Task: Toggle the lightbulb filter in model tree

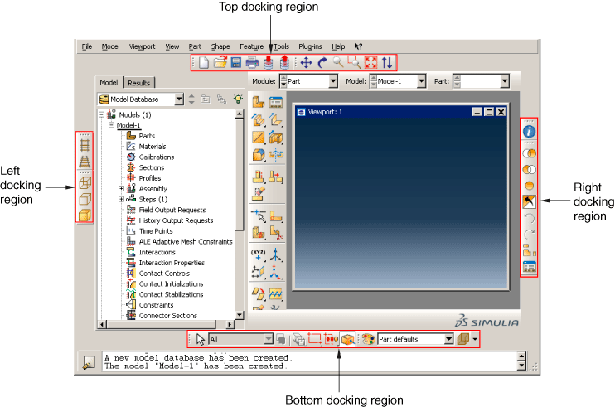Action: click(x=238, y=99)
